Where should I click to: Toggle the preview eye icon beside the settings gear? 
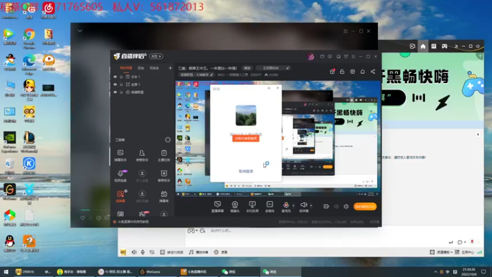[336, 206]
